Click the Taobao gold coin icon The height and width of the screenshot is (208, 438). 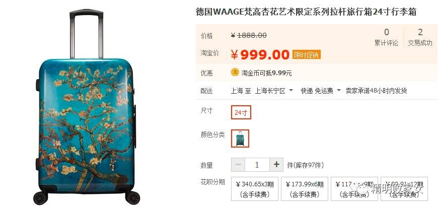pos(235,73)
